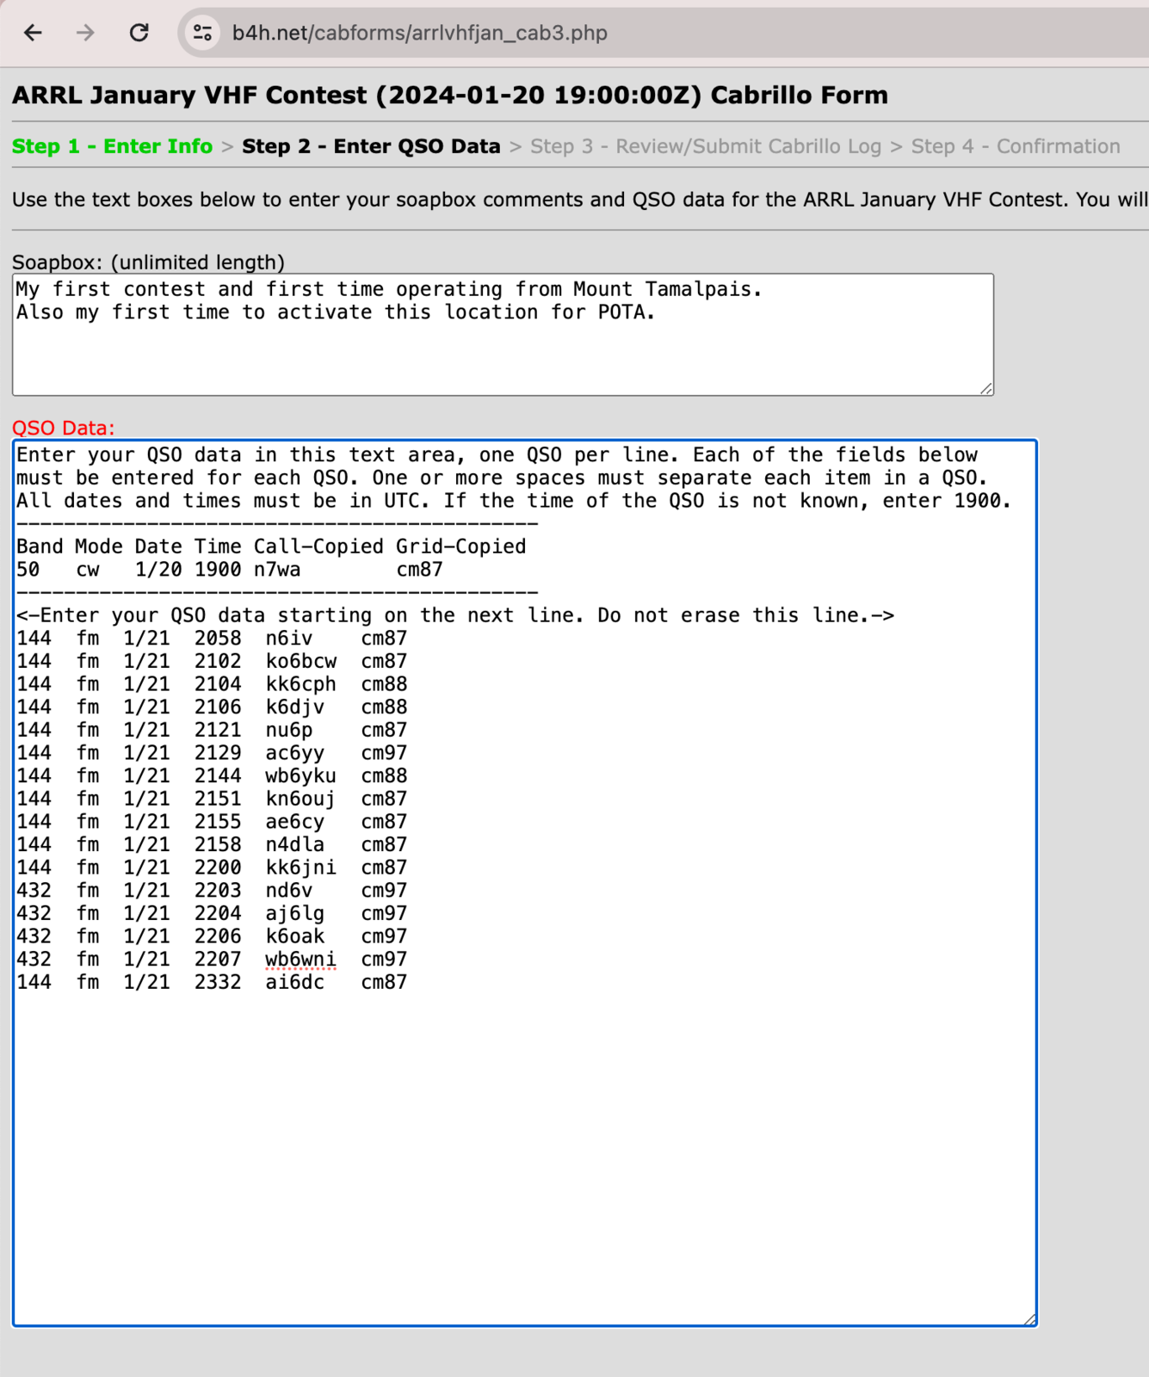
Task: Click the callsign kk6jni in QSO list
Action: (x=301, y=868)
